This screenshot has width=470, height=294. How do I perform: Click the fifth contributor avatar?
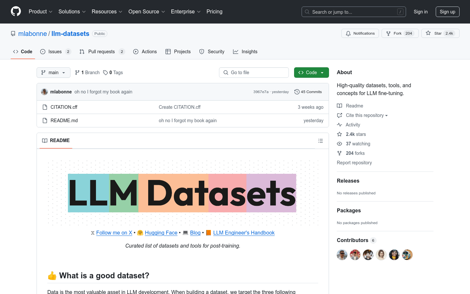tap(394, 255)
